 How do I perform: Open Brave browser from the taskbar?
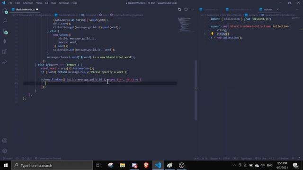tap(146, 165)
